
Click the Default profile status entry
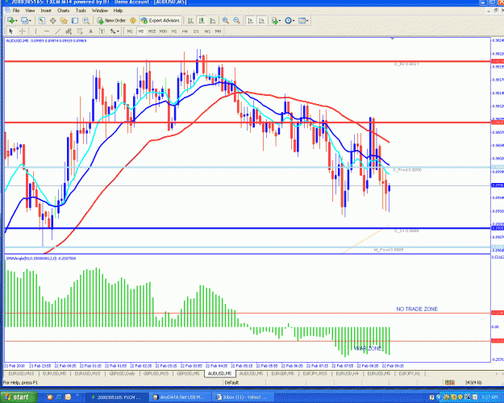pos(231,382)
